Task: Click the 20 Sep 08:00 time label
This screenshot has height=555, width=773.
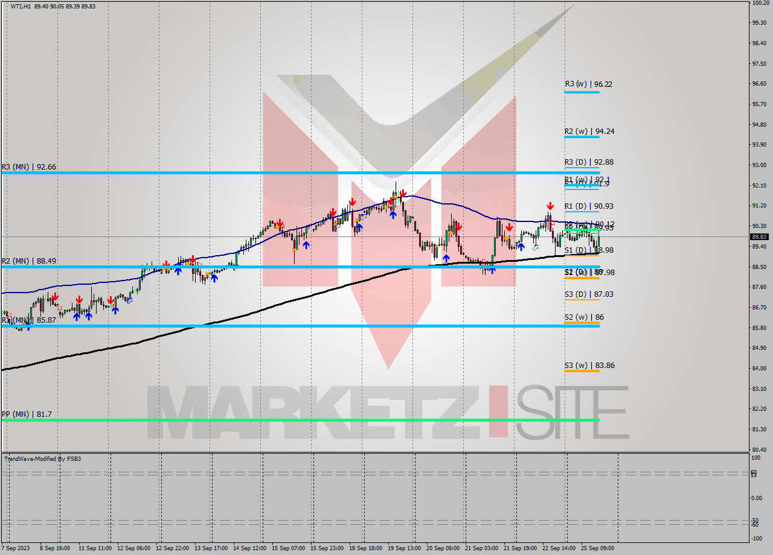Action: tap(443, 548)
